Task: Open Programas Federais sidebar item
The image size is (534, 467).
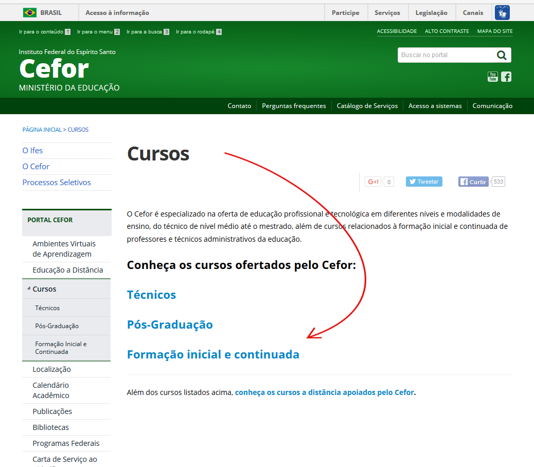Action: [x=66, y=443]
